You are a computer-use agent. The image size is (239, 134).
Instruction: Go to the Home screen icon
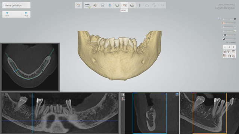[78, 5]
